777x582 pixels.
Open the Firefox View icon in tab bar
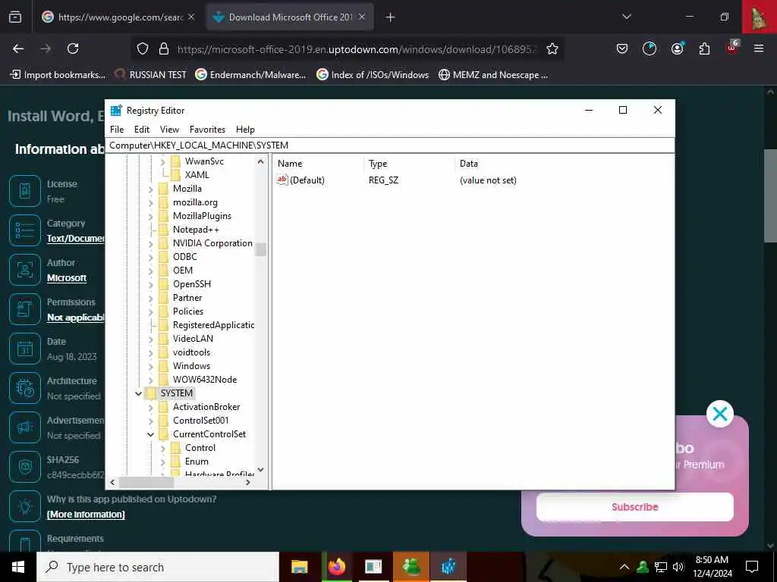(x=15, y=17)
